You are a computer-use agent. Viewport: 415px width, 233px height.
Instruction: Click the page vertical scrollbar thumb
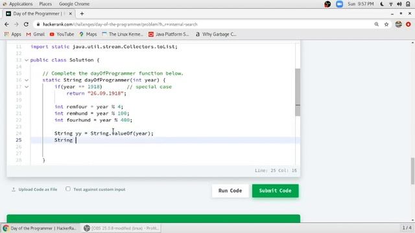point(412,171)
